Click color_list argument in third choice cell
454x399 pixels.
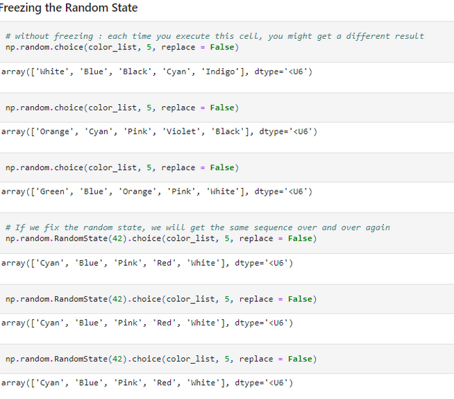point(112,168)
